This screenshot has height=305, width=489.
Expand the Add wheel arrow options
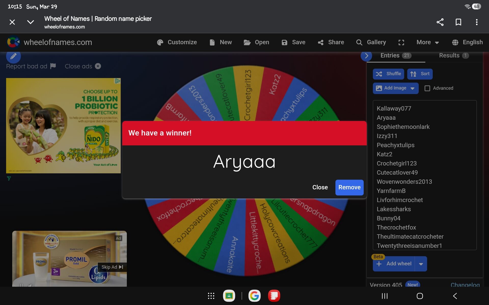pyautogui.click(x=421, y=264)
